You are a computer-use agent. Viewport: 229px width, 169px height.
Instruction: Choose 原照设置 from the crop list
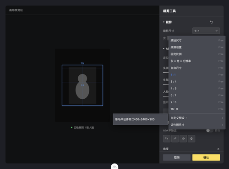197,47
